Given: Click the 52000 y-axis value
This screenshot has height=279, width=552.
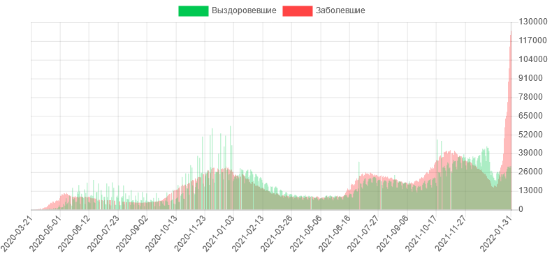Looking at the screenshot, I should pos(531,134).
